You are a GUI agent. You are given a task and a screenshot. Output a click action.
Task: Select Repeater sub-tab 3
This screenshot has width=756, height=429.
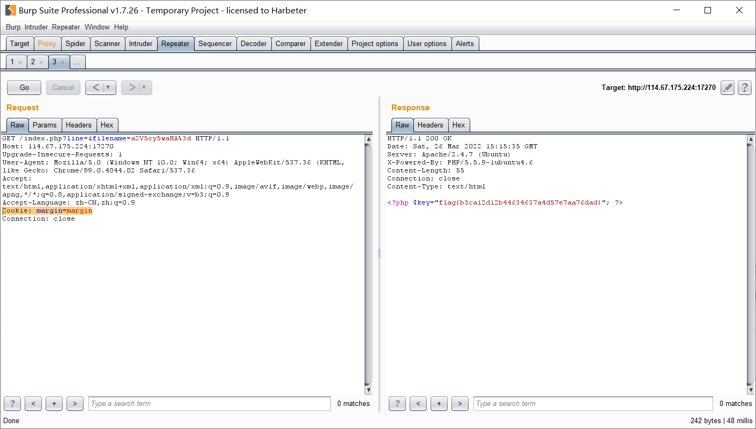54,62
